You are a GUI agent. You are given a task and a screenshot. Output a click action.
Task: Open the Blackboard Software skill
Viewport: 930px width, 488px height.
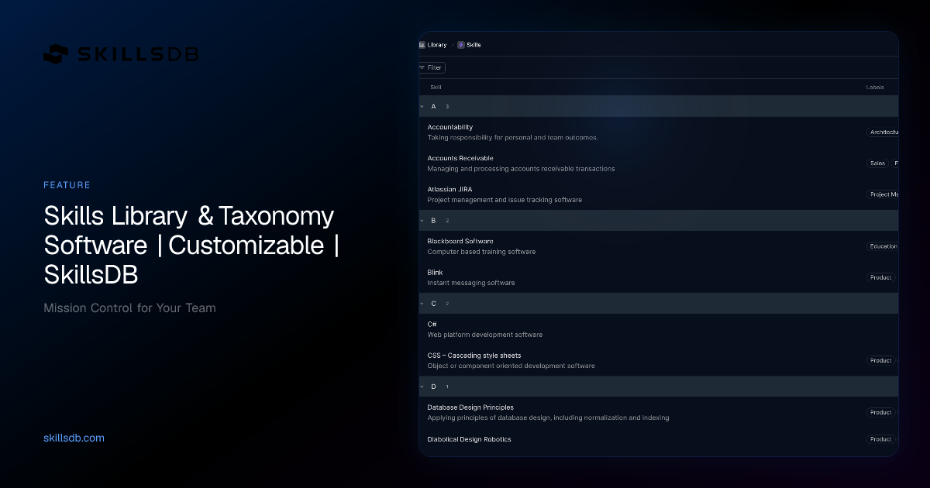(x=460, y=241)
